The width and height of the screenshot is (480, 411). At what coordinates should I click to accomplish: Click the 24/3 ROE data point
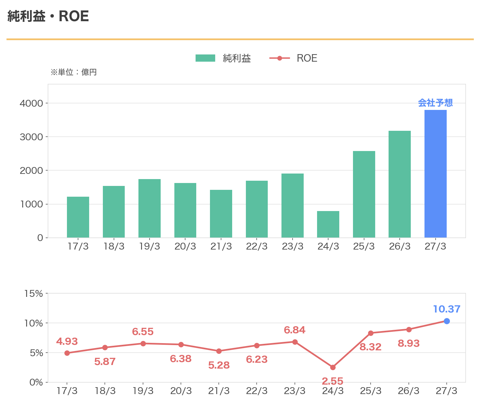[x=333, y=367]
